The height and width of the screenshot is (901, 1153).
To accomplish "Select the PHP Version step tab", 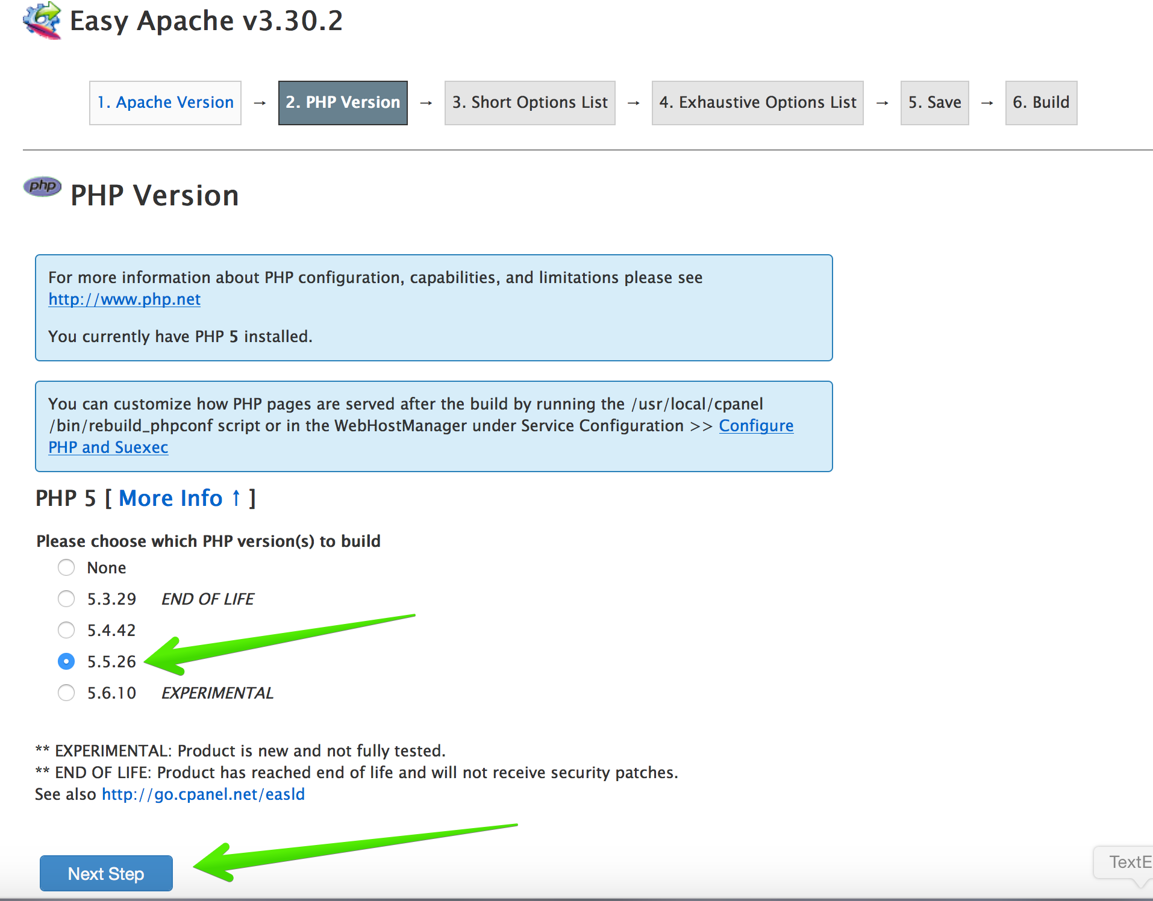I will tap(343, 103).
